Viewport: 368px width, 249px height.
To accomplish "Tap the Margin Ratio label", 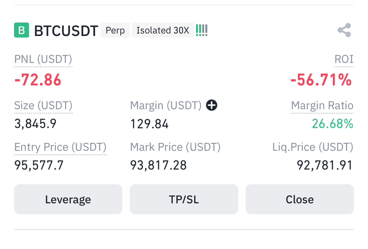I will click(322, 105).
